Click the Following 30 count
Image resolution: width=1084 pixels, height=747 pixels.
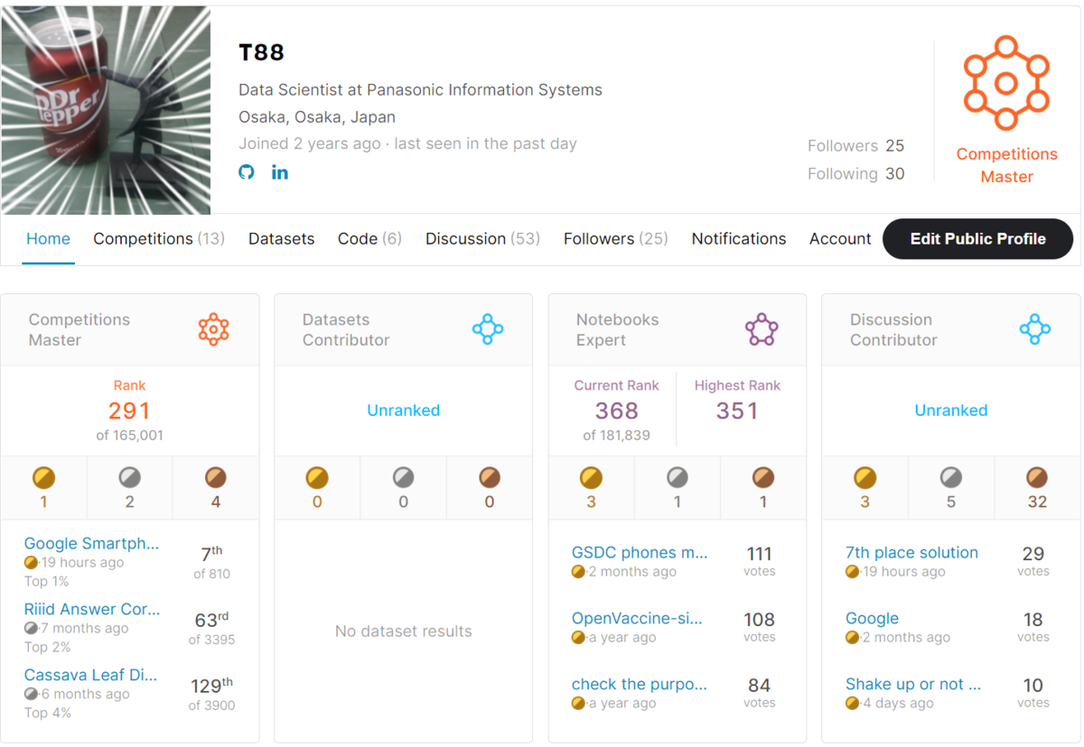[855, 173]
